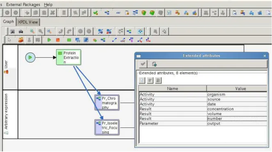Screen dimensions: 272x152
Task: Switch to the Graph tab
Action: (x=8, y=22)
